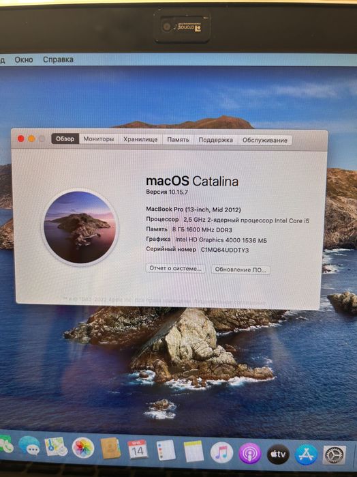The height and width of the screenshot is (477, 357).
Task: Open Podcasts app in dock
Action: pos(249,453)
